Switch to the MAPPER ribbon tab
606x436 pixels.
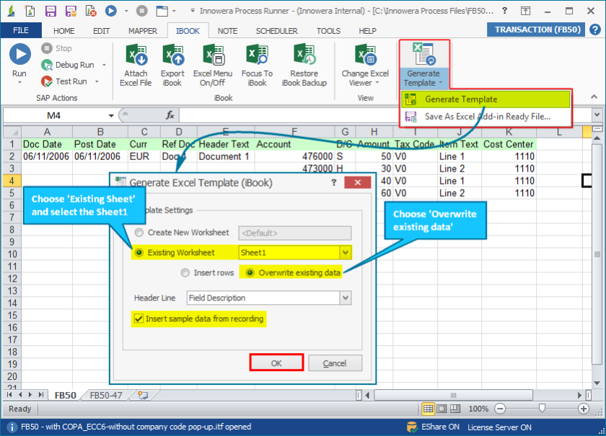(x=142, y=31)
